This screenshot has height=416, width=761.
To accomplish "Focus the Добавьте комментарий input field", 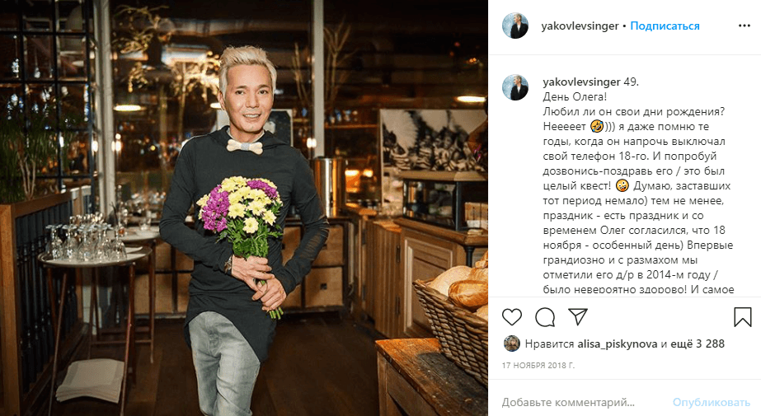I will [x=582, y=402].
